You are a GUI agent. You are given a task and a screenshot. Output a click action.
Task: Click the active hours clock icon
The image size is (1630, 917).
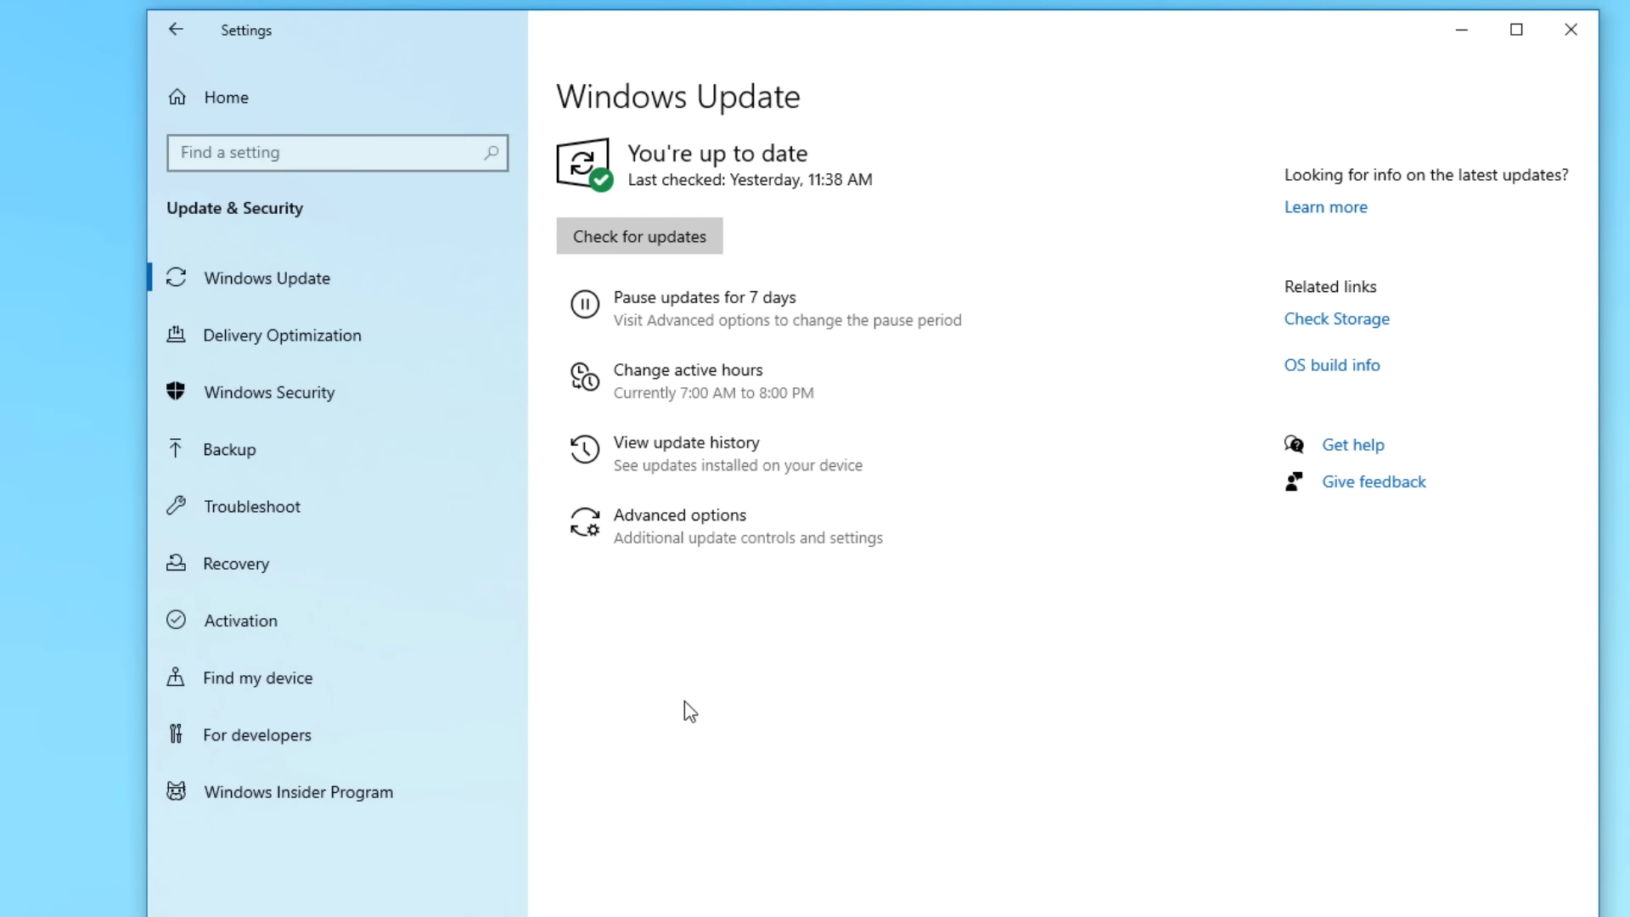(x=585, y=376)
